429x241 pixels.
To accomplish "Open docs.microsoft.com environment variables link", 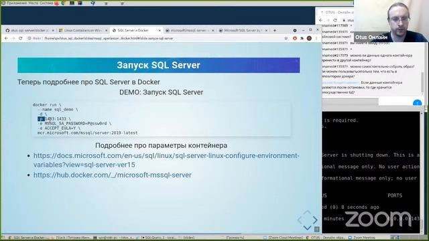I will pos(166,160).
